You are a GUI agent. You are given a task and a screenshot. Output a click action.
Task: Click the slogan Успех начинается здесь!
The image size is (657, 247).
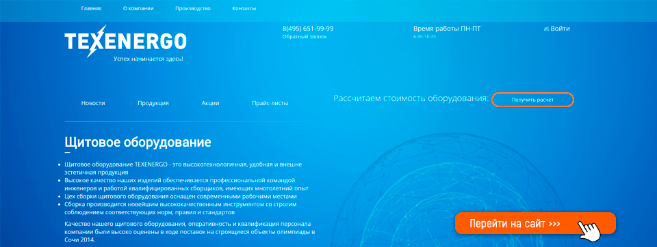pyautogui.click(x=148, y=59)
